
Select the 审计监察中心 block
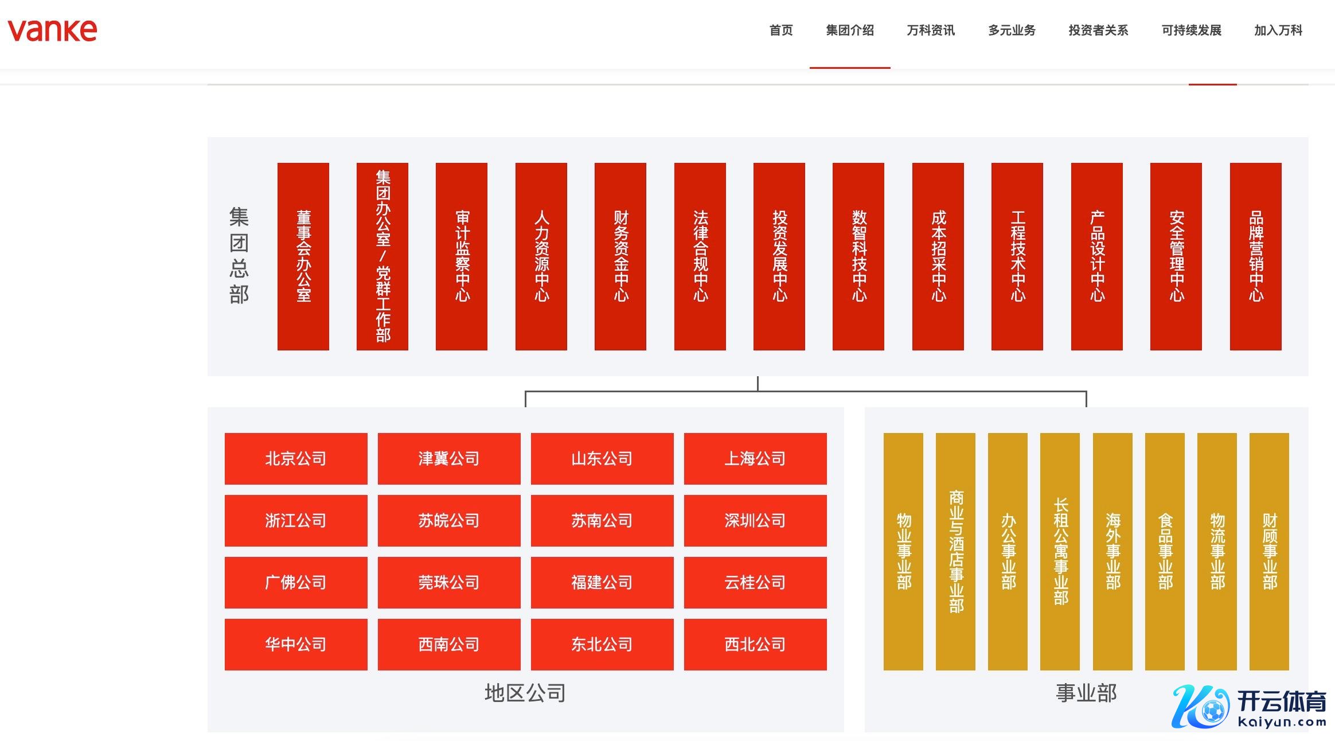[x=462, y=256]
